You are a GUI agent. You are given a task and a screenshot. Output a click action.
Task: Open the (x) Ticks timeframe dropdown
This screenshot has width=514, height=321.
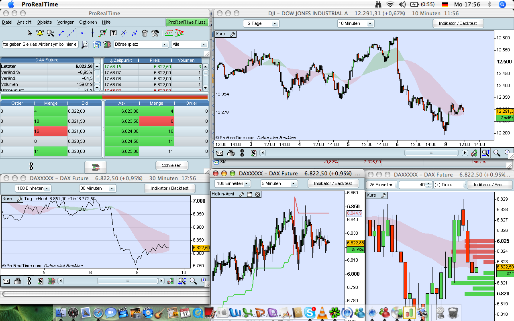click(x=450, y=185)
